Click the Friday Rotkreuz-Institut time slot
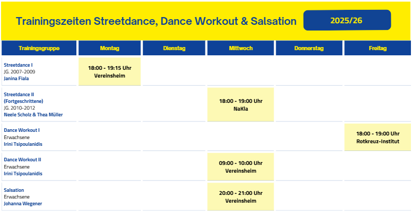This screenshot has height=213, width=413. coord(378,137)
